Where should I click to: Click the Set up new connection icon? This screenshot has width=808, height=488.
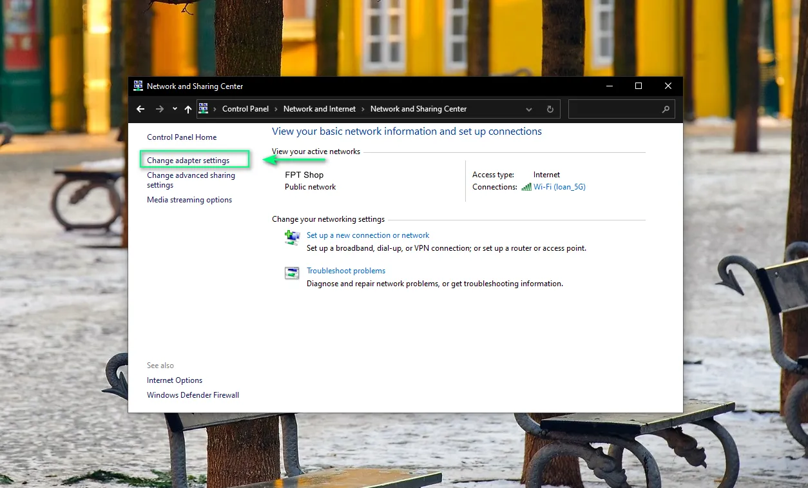(x=293, y=238)
